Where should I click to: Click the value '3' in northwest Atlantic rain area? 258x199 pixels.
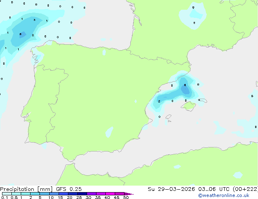click(35, 20)
